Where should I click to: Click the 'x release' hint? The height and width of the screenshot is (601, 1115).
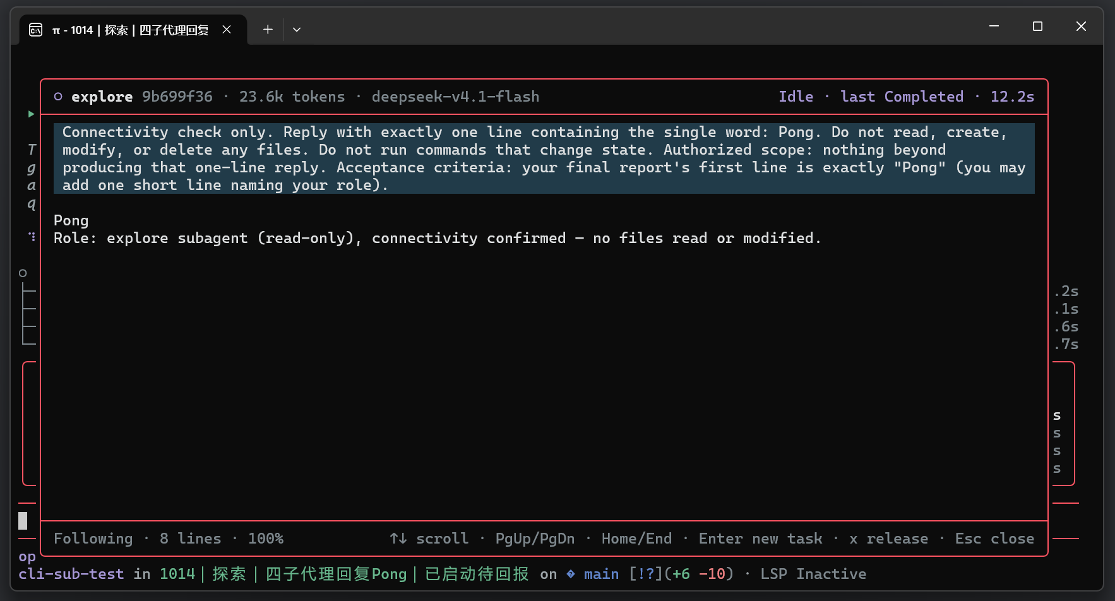[889, 539]
